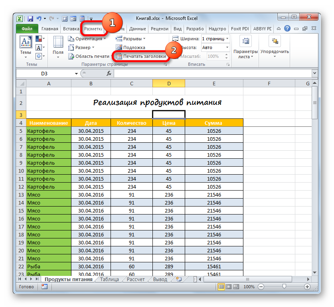Select Normal view button in status bar
The height and width of the screenshot is (307, 334).
pyautogui.click(x=221, y=287)
